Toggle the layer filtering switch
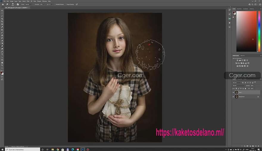Screen dimensions: 262x151 (255, 82)
